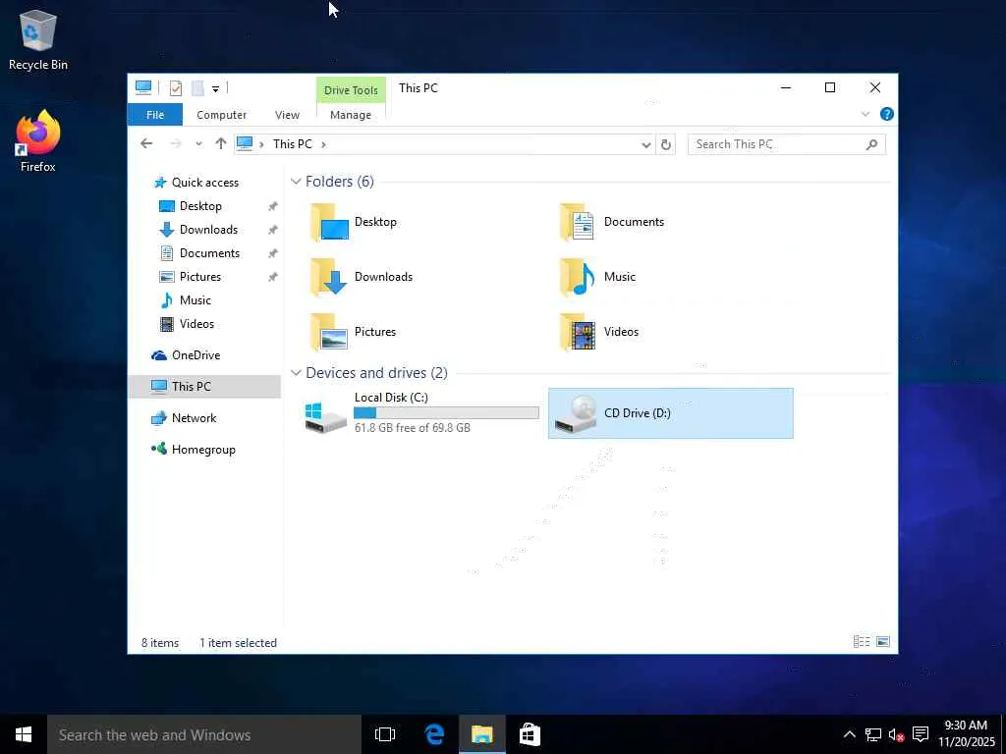The width and height of the screenshot is (1006, 754).
Task: Open the recent locations dropdown arrow
Action: (x=198, y=144)
